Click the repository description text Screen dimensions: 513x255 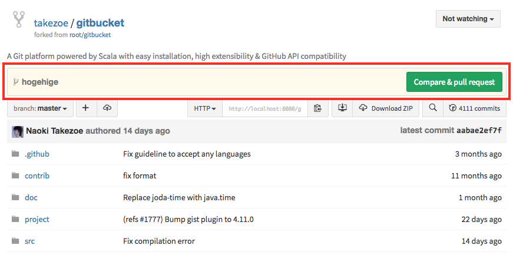click(x=176, y=57)
